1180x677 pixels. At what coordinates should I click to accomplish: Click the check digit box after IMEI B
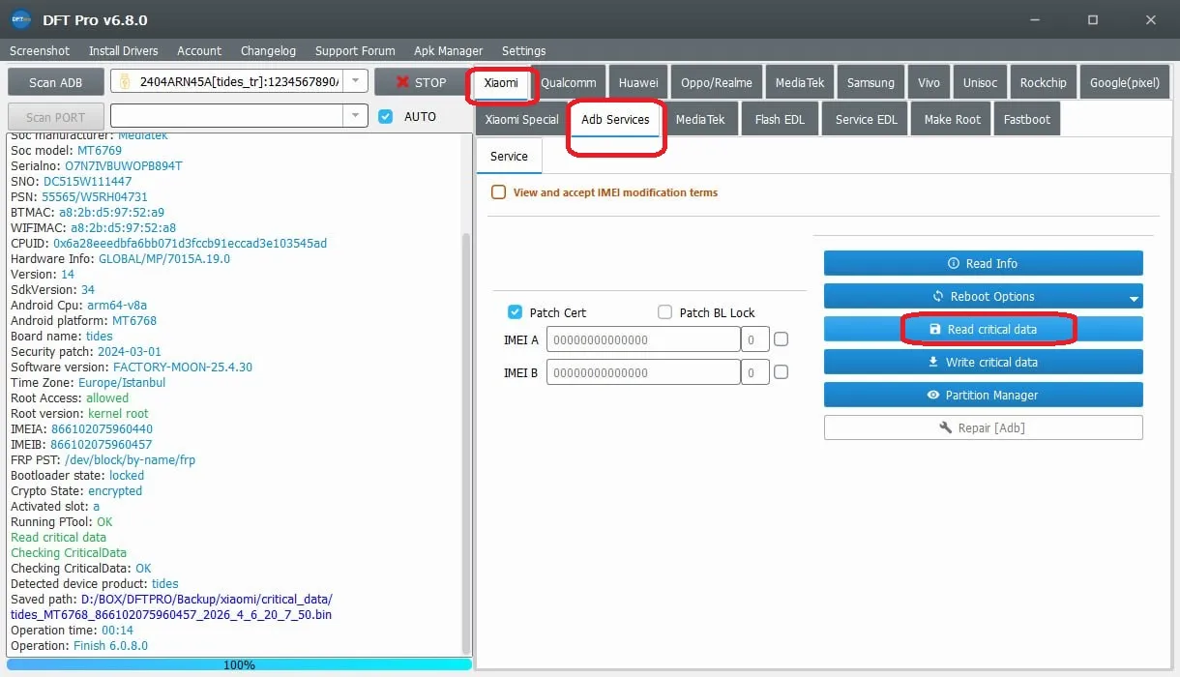tap(754, 372)
